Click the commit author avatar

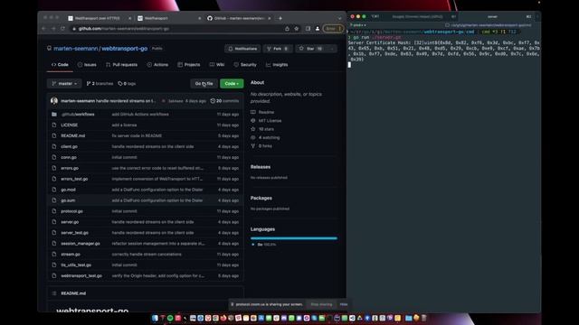[54, 100]
